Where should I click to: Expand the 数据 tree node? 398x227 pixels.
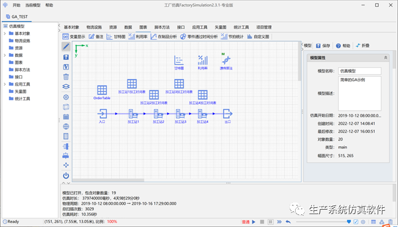pos(5,55)
